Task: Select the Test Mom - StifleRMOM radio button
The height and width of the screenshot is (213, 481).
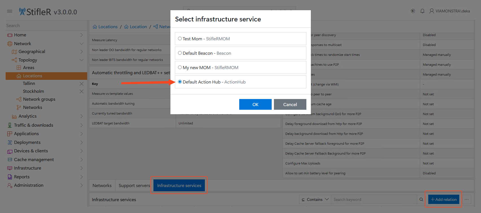Action: [180, 39]
